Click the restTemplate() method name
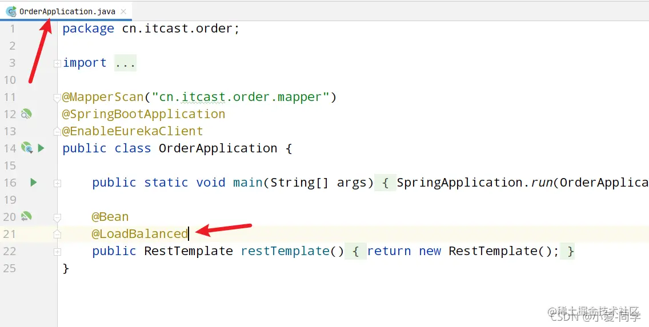 pyautogui.click(x=285, y=251)
